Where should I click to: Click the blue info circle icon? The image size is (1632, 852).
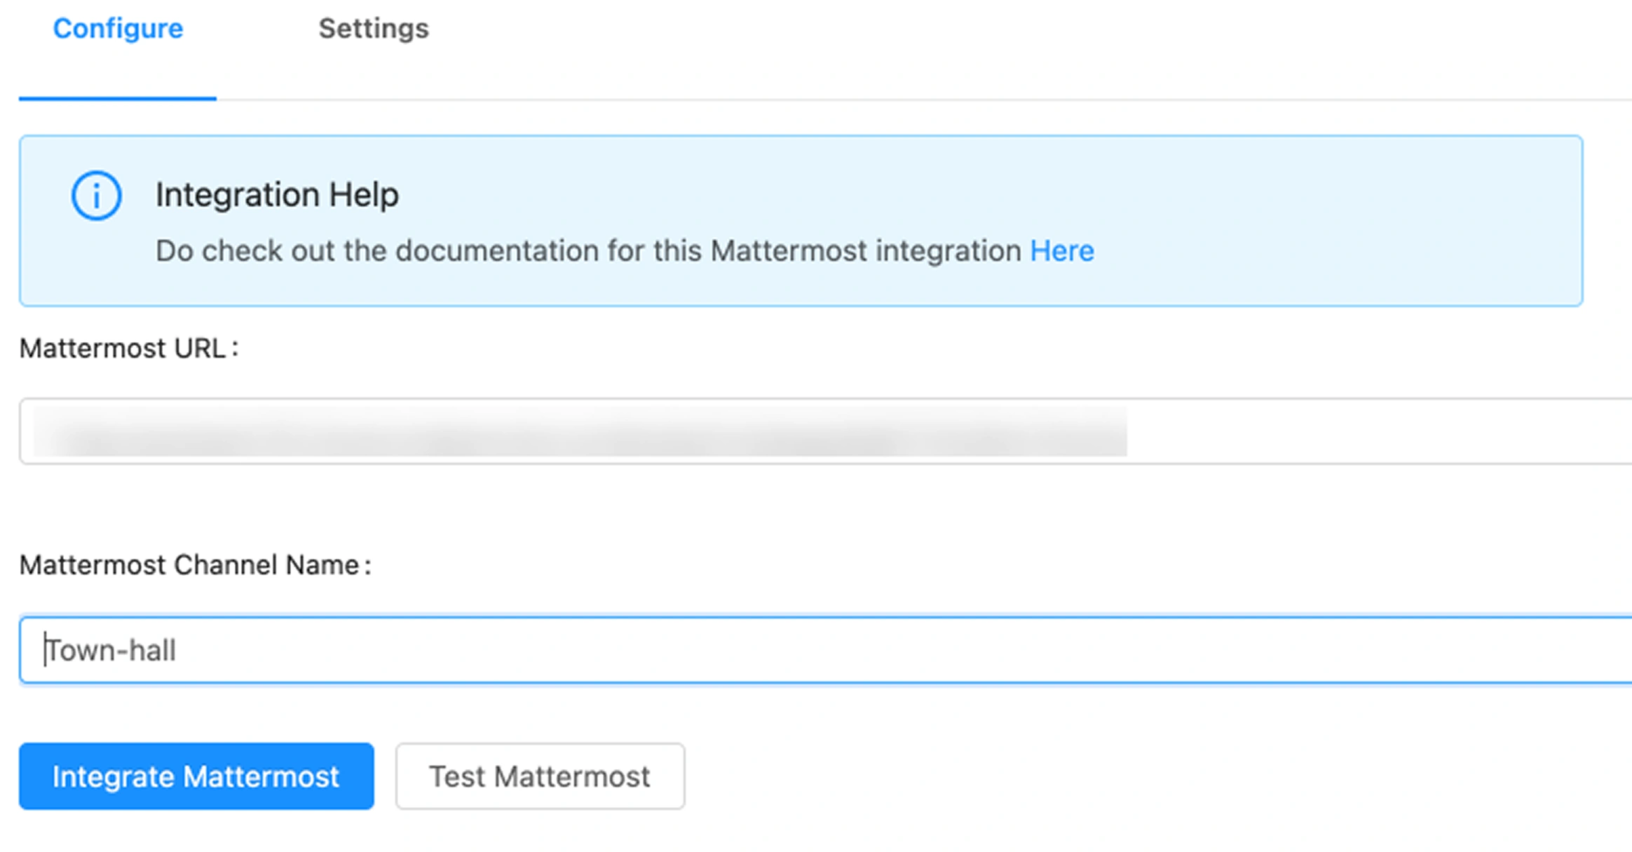point(96,196)
